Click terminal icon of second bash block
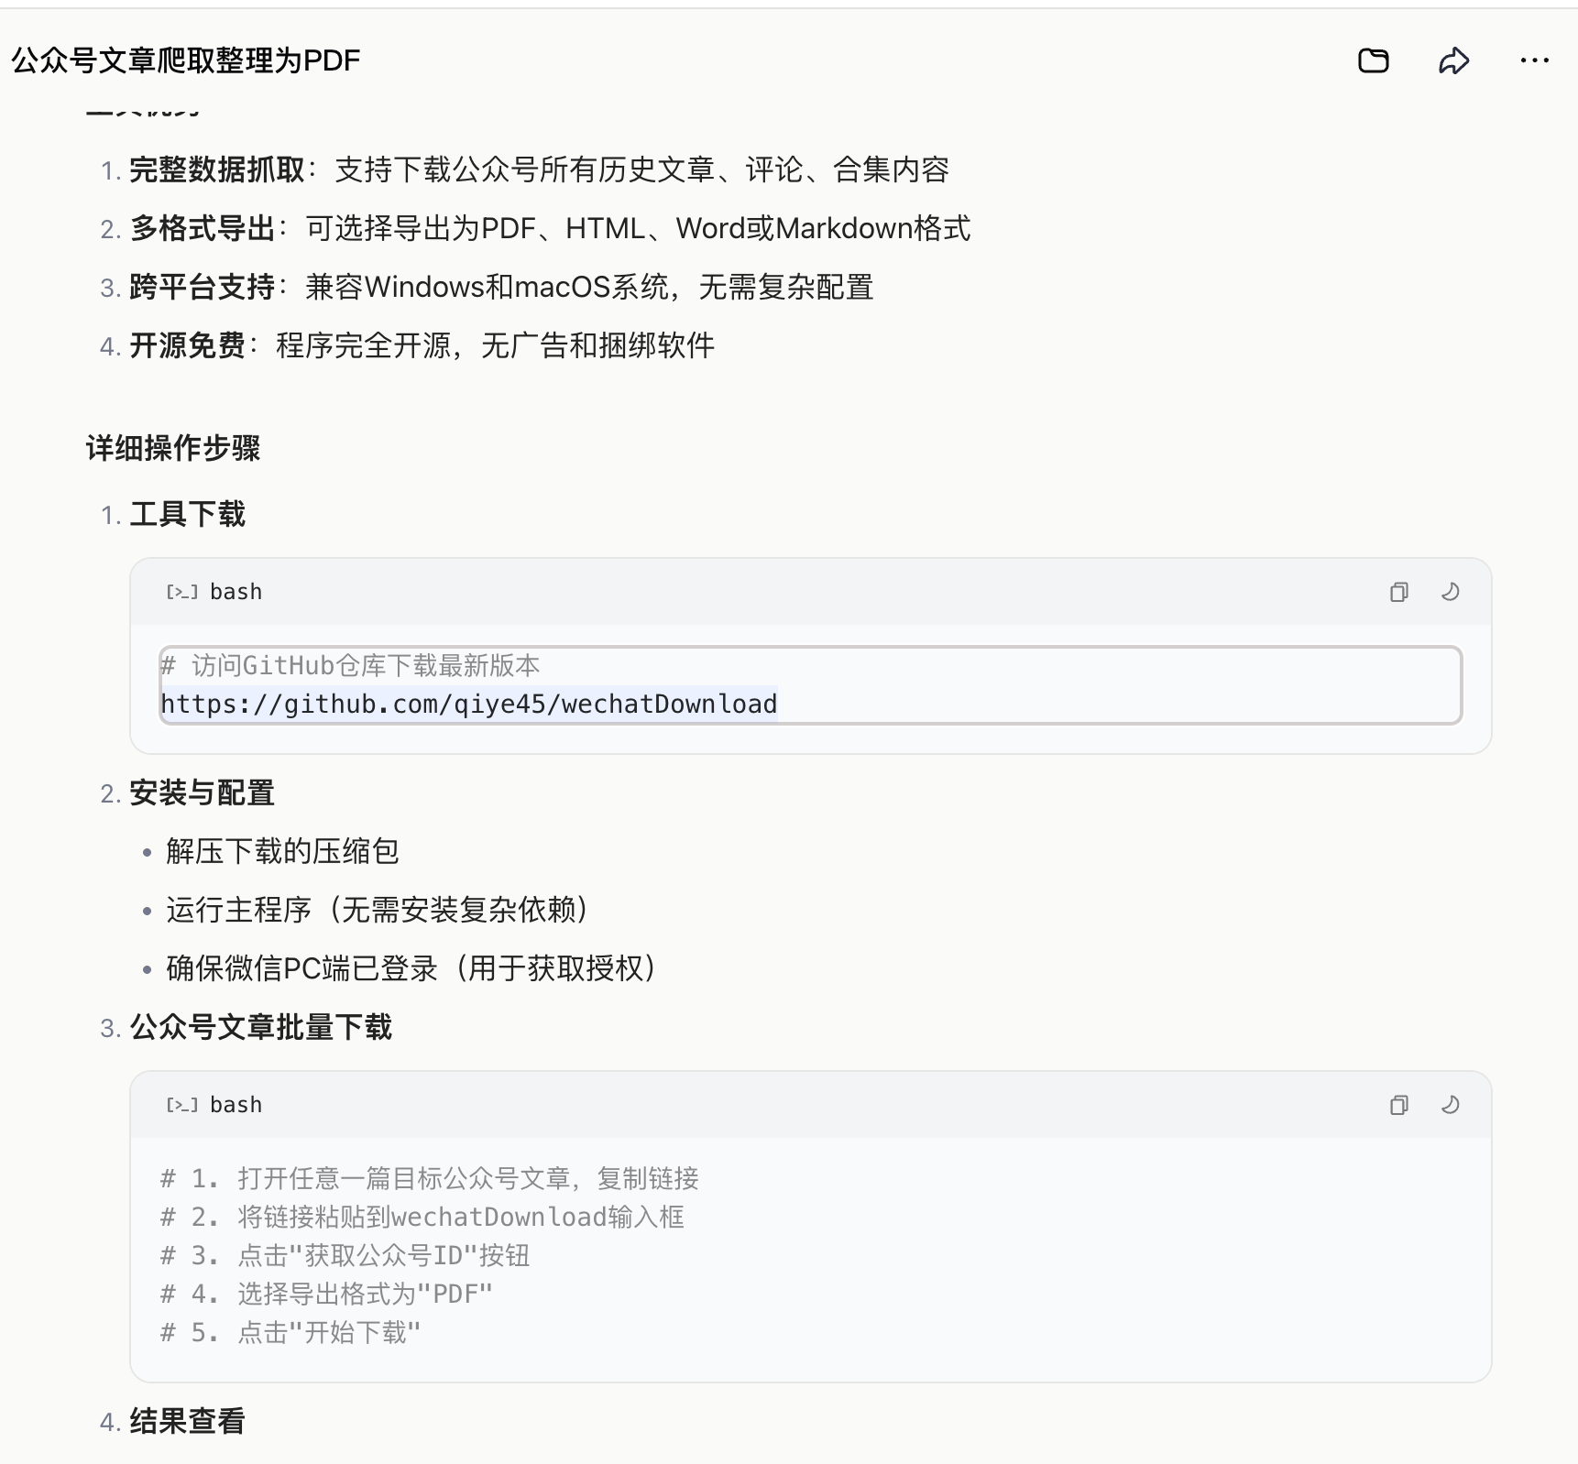Screen dimensions: 1578x1464 coord(181,1105)
